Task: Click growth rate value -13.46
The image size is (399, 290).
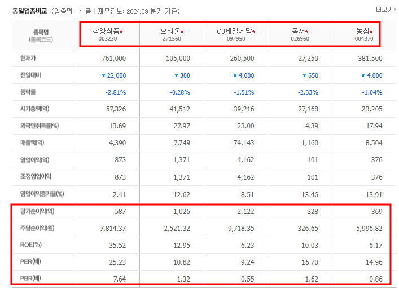Action: pos(308,195)
